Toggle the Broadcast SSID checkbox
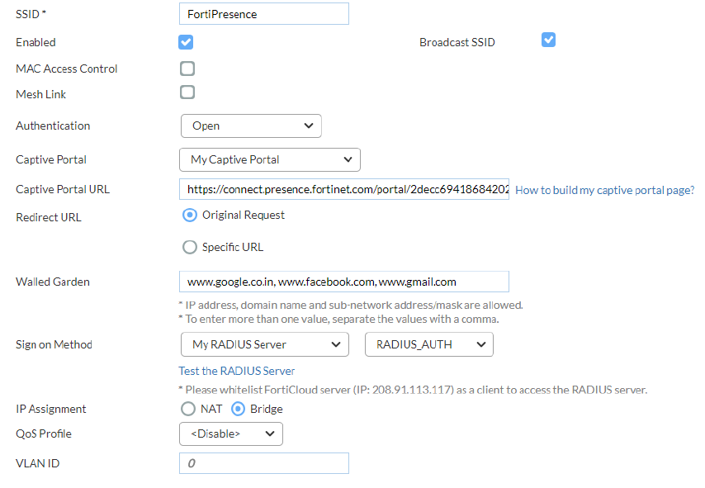 (548, 40)
